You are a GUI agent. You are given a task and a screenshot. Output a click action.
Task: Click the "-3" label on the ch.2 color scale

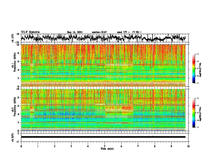(197, 98)
